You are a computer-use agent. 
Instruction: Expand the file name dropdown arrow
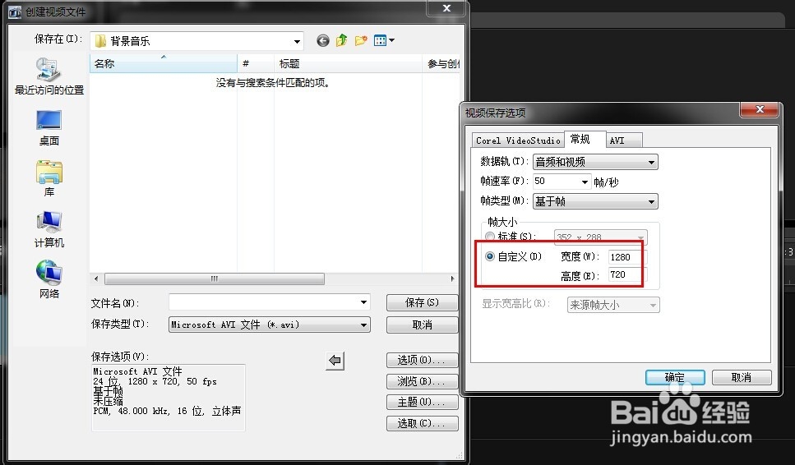pyautogui.click(x=363, y=302)
